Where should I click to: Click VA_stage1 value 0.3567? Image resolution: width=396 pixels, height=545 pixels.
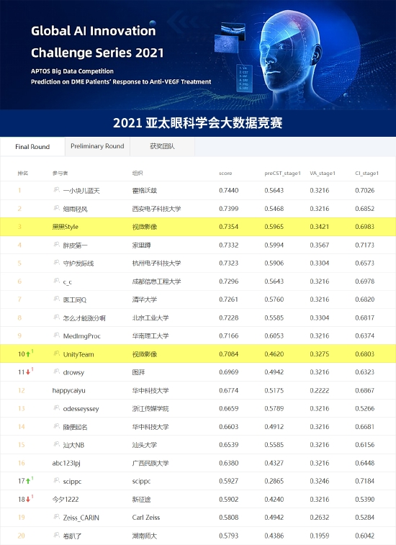click(320, 245)
